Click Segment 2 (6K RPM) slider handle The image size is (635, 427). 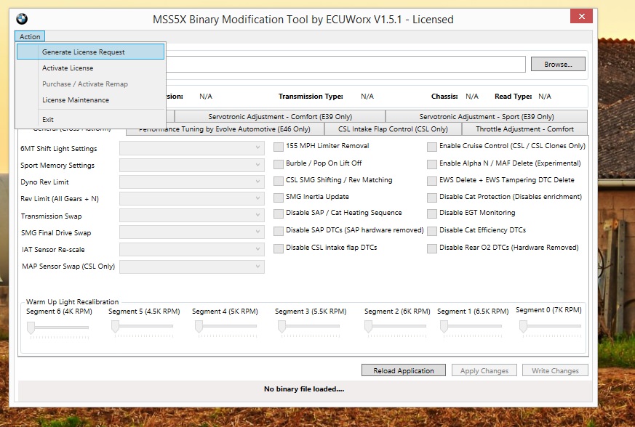coord(368,327)
